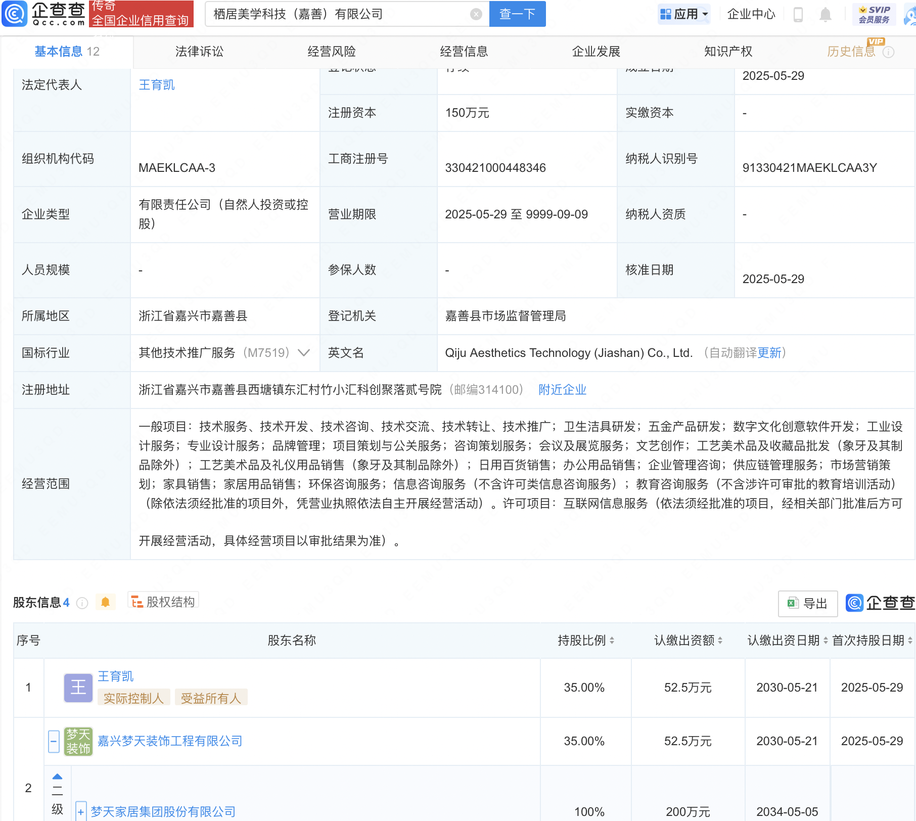
Task: Select tax ID 91330421MAEKLCAA3Y
Action: pyautogui.click(x=809, y=168)
